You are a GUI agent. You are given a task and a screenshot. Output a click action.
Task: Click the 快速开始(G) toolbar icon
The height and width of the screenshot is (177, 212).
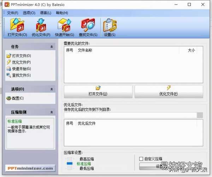pyautogui.click(x=65, y=27)
